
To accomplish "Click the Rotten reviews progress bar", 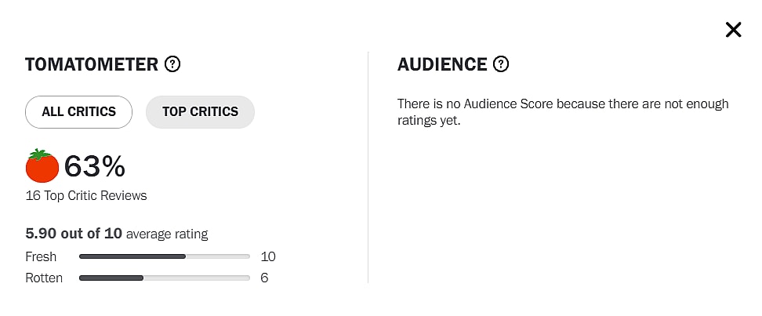I will point(165,278).
